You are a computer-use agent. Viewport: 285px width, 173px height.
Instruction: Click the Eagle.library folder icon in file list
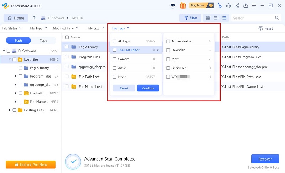(74, 47)
